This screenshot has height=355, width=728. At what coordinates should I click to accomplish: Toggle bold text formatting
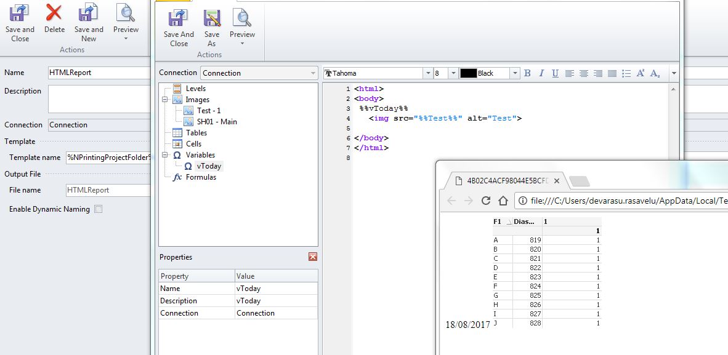click(x=527, y=73)
